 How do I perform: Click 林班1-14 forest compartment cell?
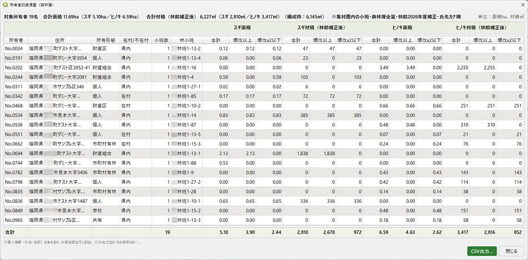[187, 115]
